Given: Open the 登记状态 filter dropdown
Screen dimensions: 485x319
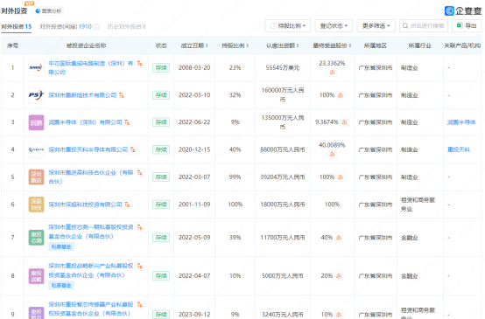Looking at the screenshot, I should click(x=334, y=26).
